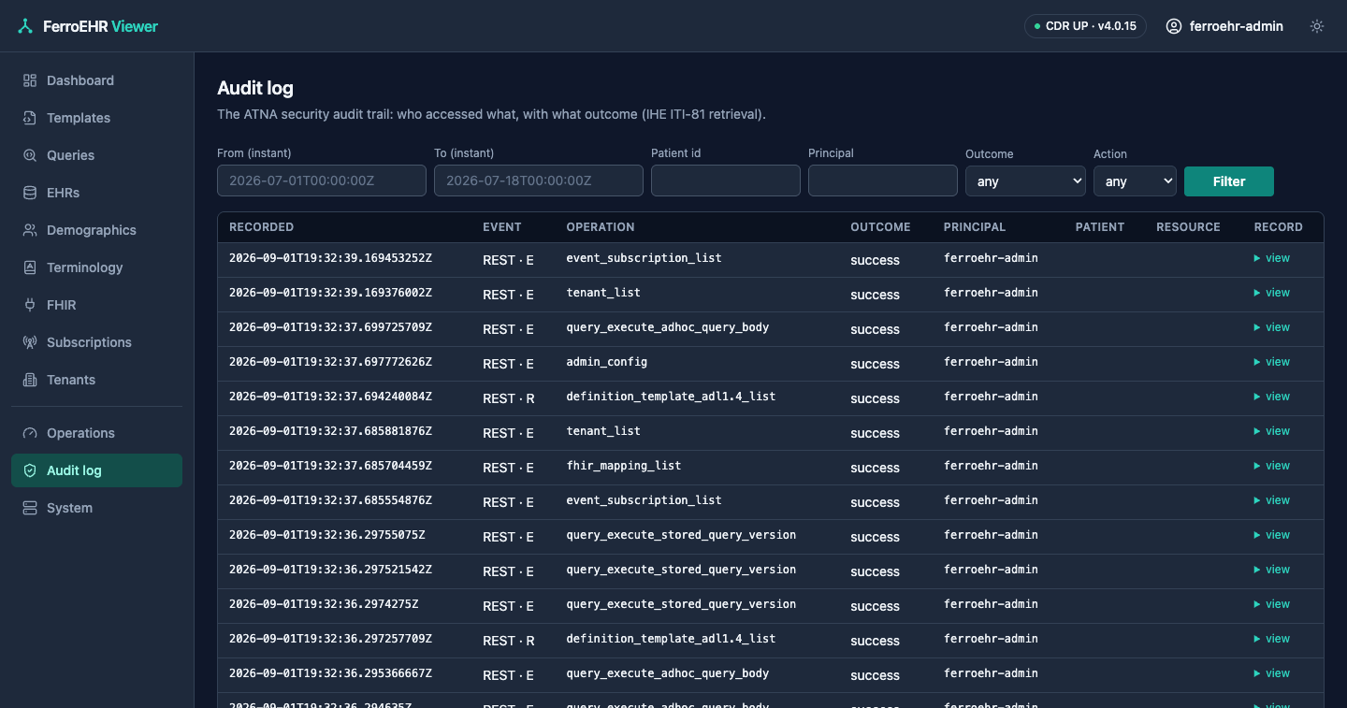Viewport: 1347px width, 708px height.
Task: Click timestamp 2026-09-01T19:32:36.2974275Z
Action: (324, 604)
